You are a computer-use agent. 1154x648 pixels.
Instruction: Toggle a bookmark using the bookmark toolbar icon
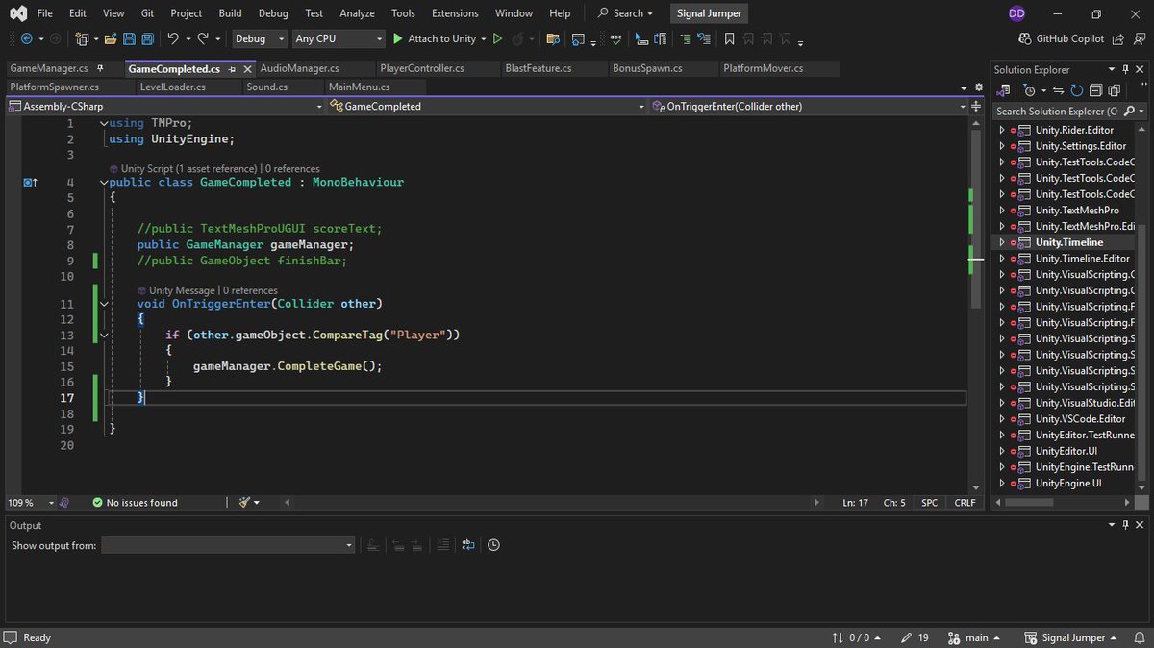[729, 38]
